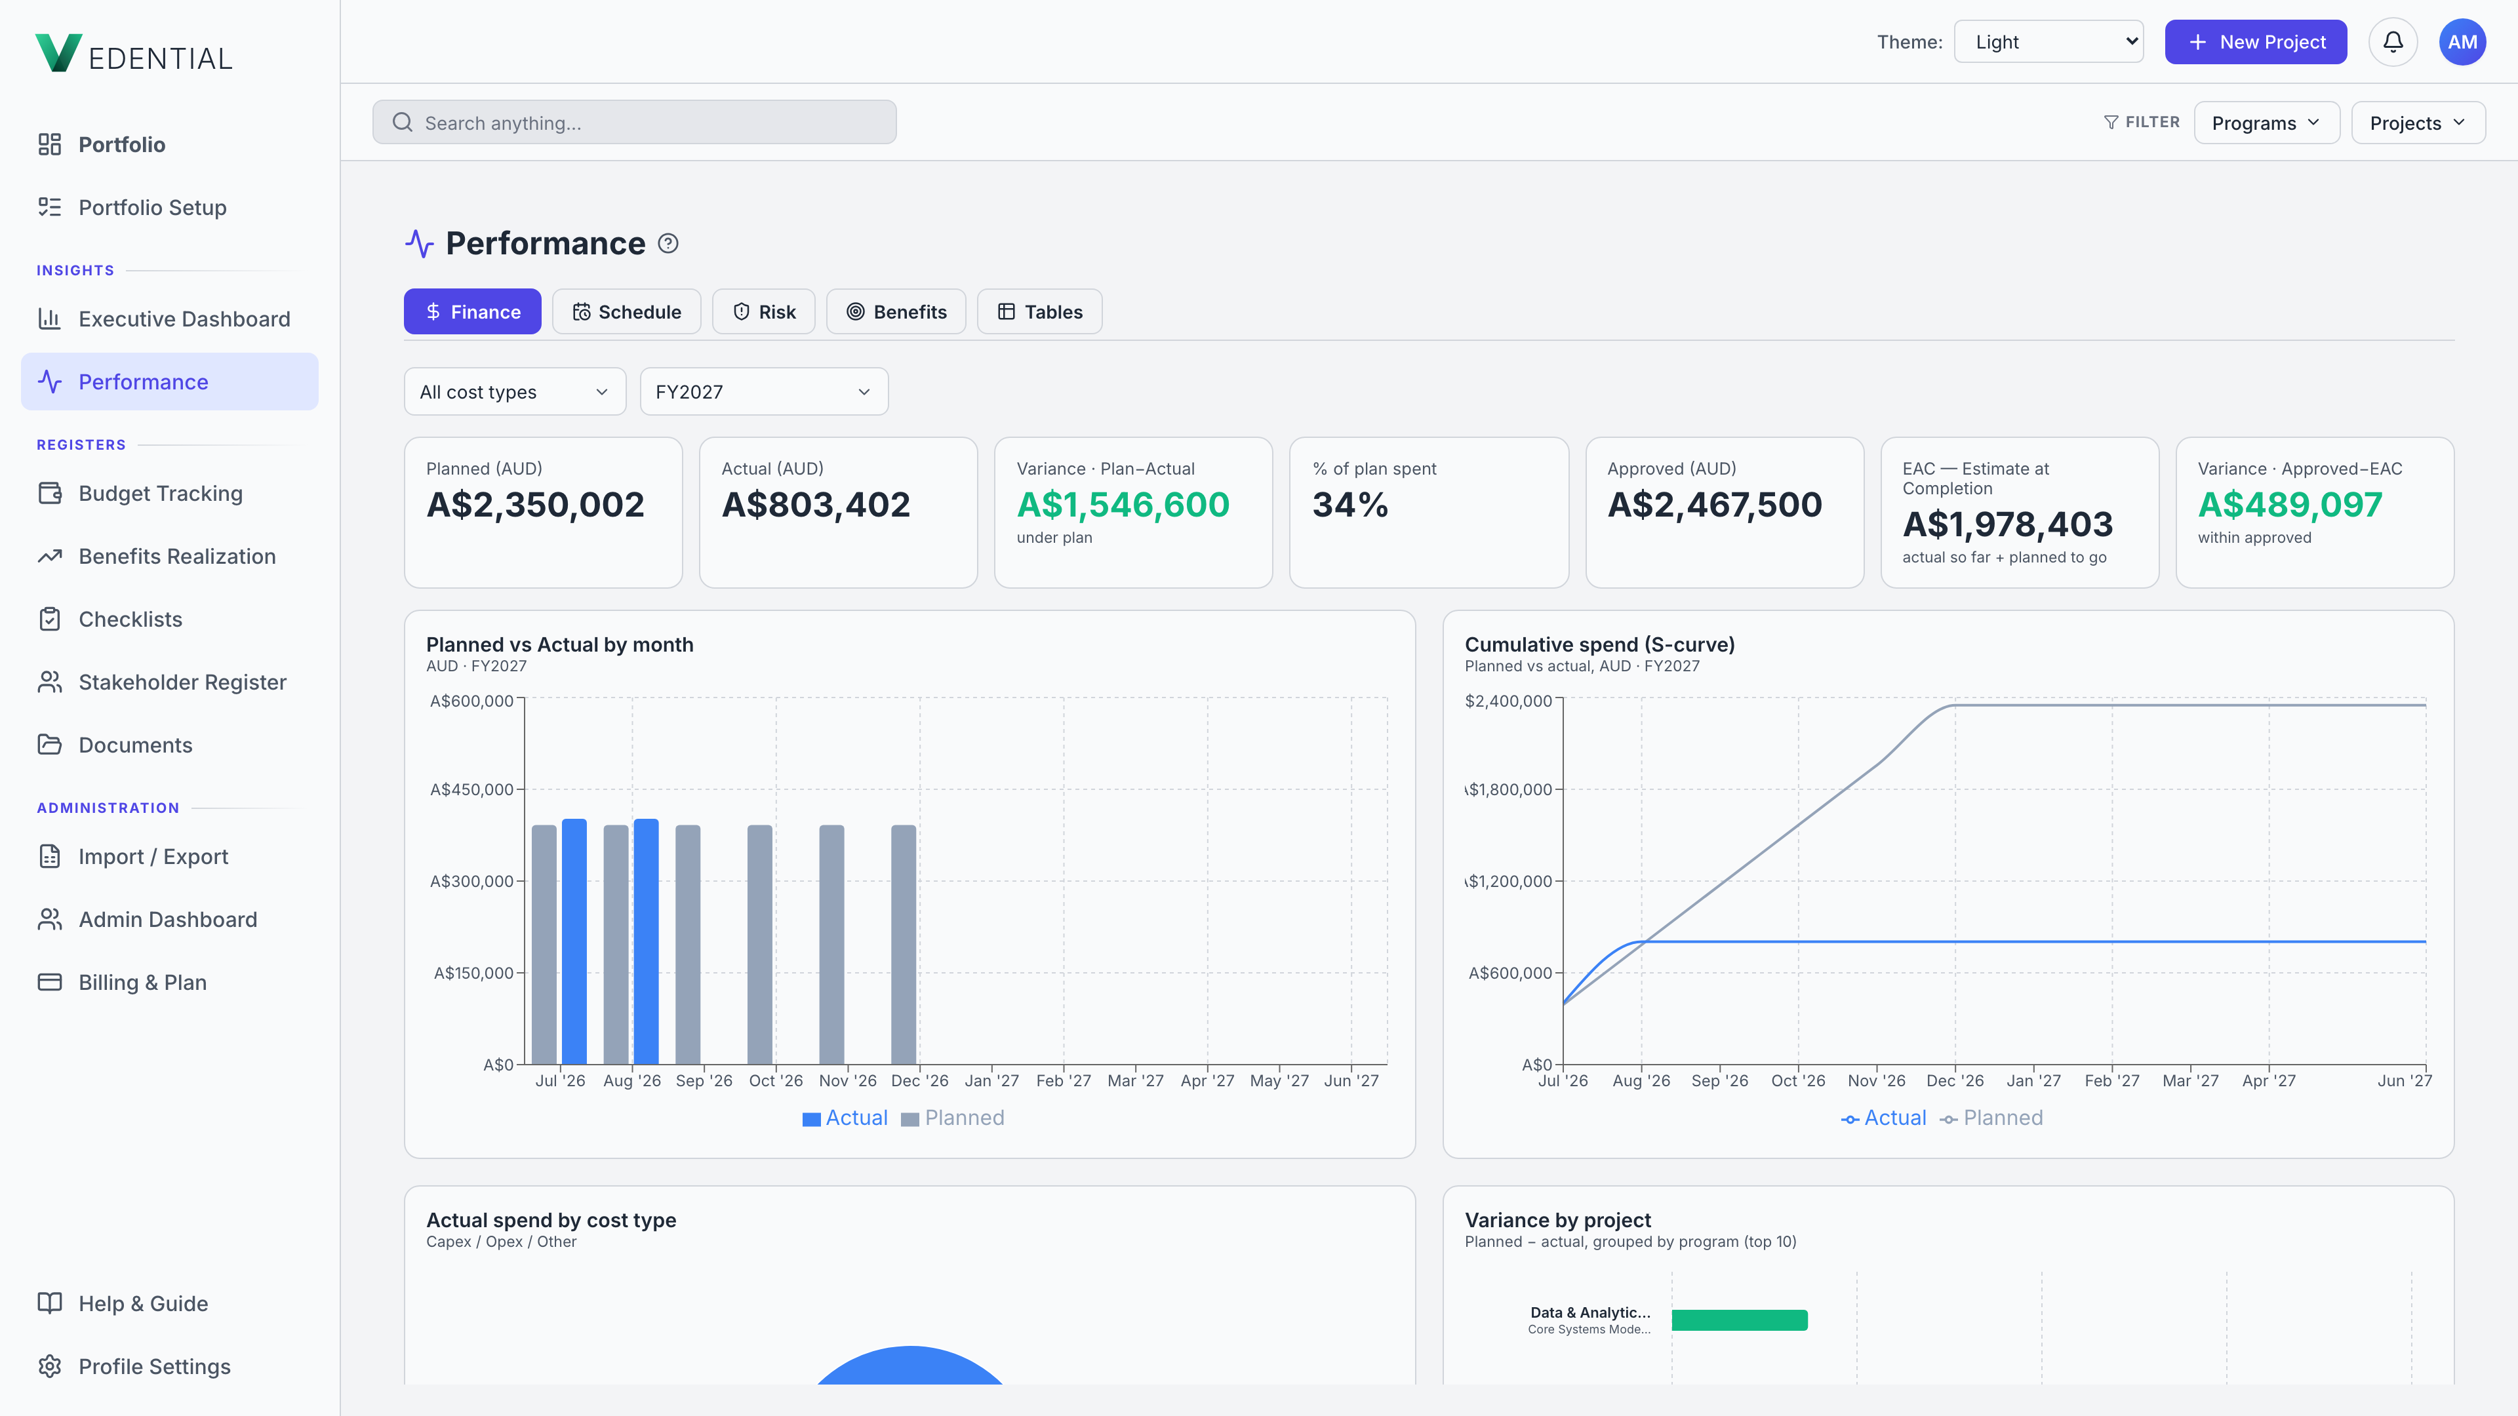This screenshot has width=2518, height=1416.
Task: Click the Search anything input field
Action: click(x=634, y=122)
